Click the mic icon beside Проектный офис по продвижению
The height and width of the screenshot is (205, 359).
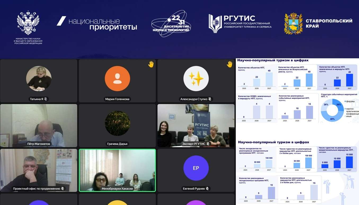pos(63,189)
